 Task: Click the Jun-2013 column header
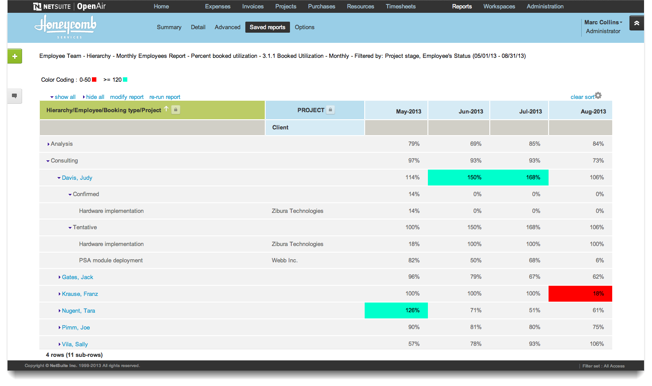coord(459,110)
